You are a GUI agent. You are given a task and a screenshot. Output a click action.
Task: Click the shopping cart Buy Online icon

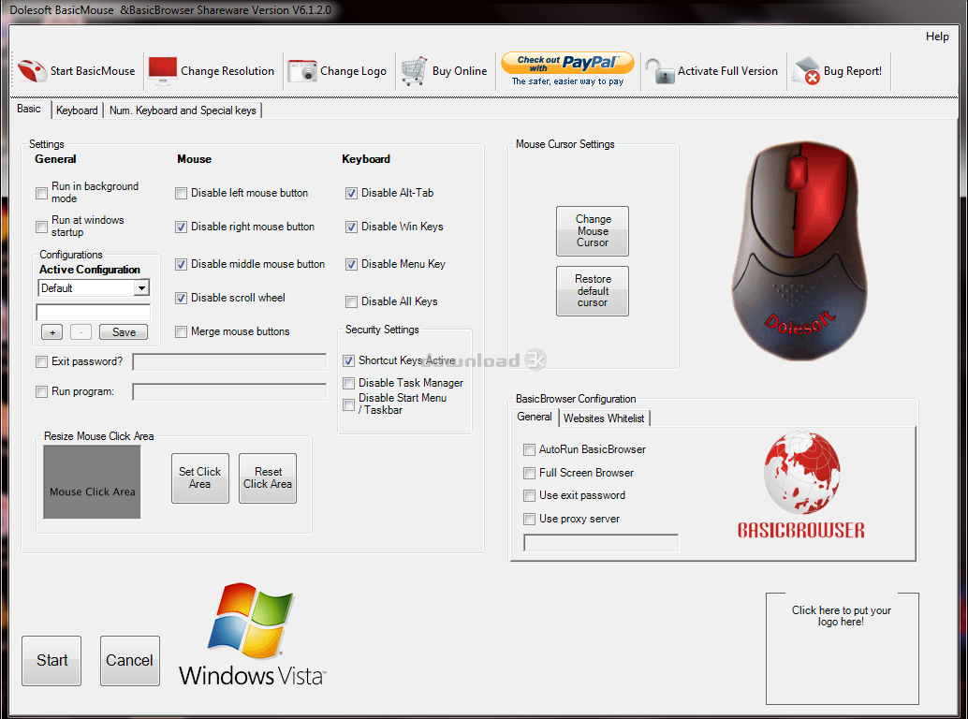pyautogui.click(x=414, y=71)
